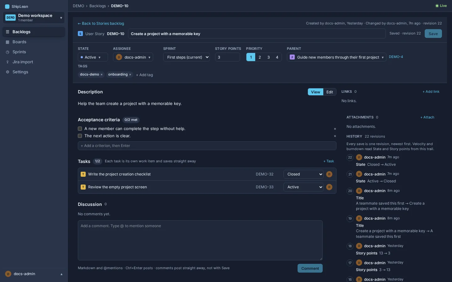Click the revision 21 number badge
The image size is (452, 282).
tap(350, 174)
